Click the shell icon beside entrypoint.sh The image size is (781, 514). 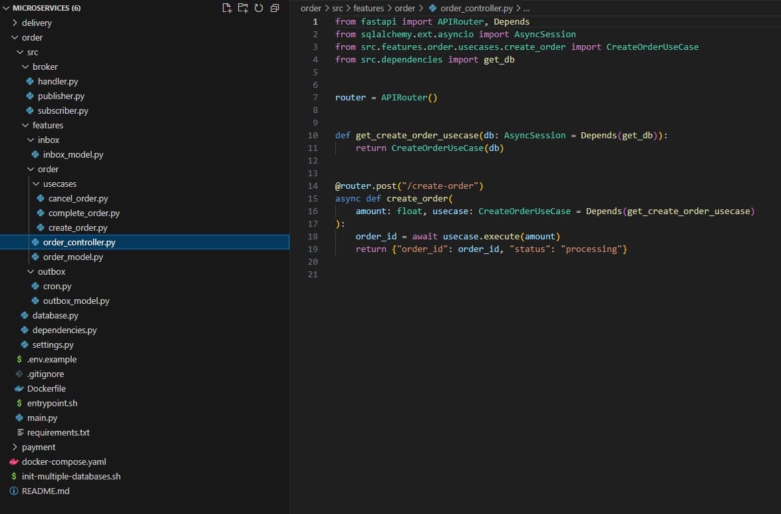pyautogui.click(x=19, y=403)
